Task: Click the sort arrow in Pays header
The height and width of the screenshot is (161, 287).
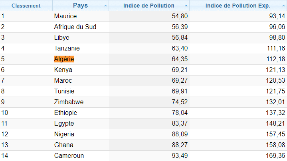Action: point(105,6)
